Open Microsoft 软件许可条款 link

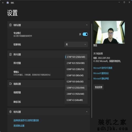(103, 68)
